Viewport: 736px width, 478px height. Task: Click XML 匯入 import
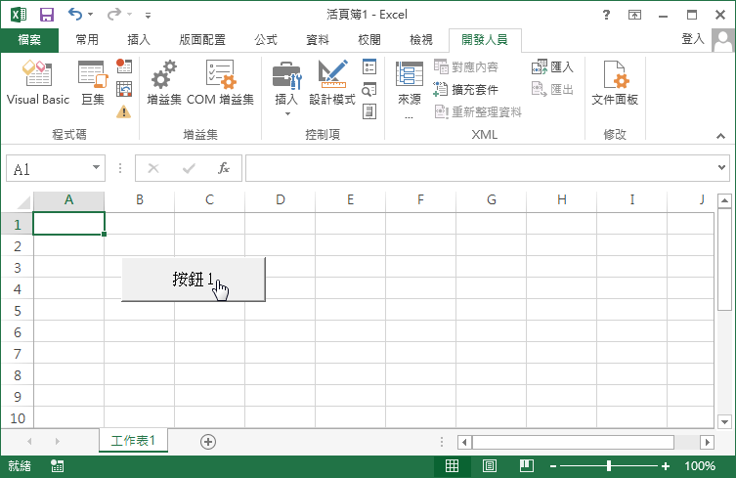(x=552, y=66)
